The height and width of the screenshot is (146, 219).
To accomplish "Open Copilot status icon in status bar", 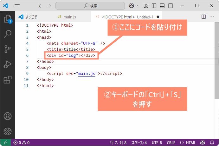I will (203, 143).
